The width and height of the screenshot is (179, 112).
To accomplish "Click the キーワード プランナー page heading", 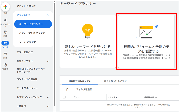I will pos(78,4).
